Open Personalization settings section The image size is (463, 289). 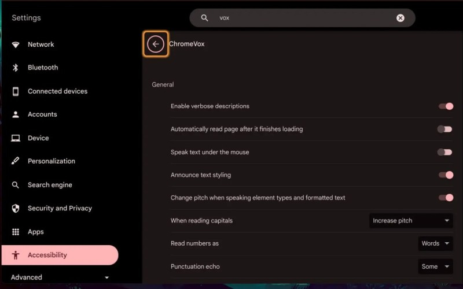tap(51, 161)
